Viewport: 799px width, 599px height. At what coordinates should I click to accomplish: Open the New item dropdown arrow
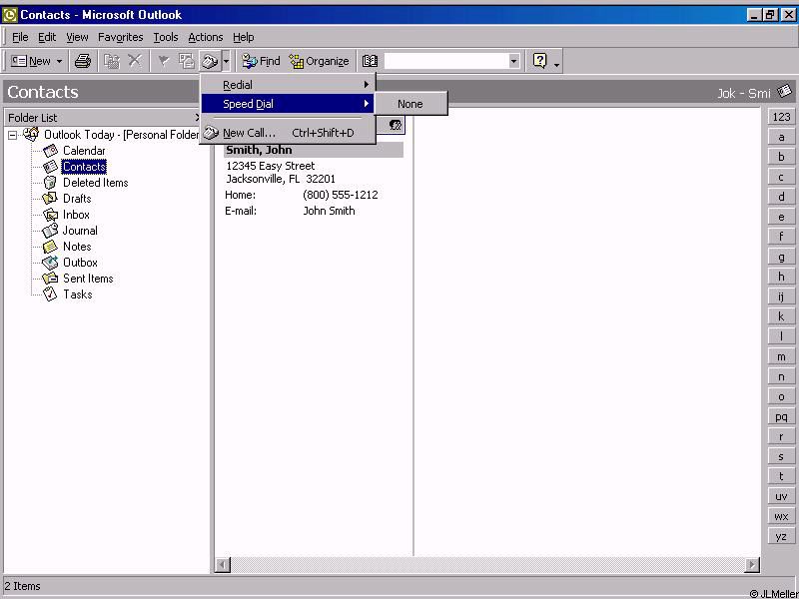[x=59, y=61]
